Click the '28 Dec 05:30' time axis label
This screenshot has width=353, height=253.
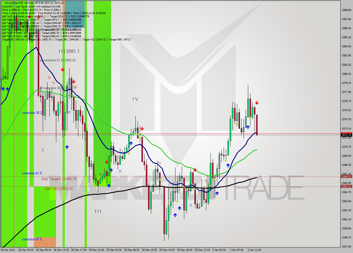(26, 250)
